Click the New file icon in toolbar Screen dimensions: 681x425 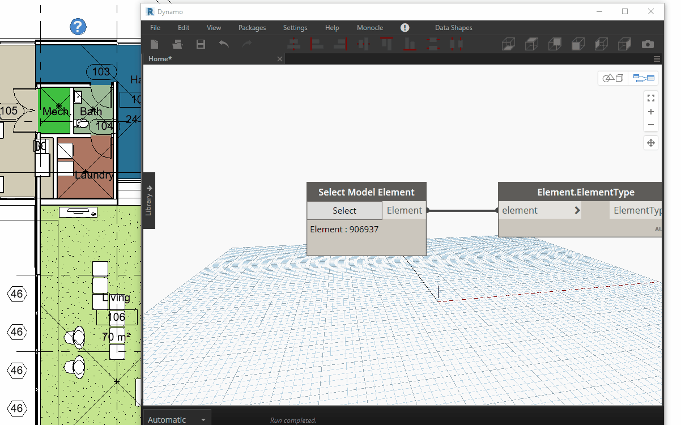point(154,44)
